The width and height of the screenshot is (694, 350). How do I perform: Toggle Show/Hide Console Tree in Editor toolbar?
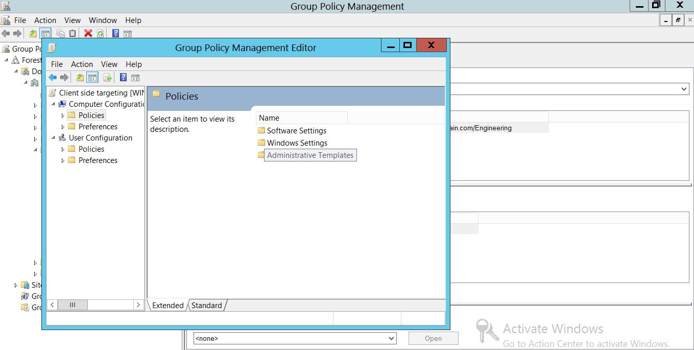pyautogui.click(x=92, y=78)
